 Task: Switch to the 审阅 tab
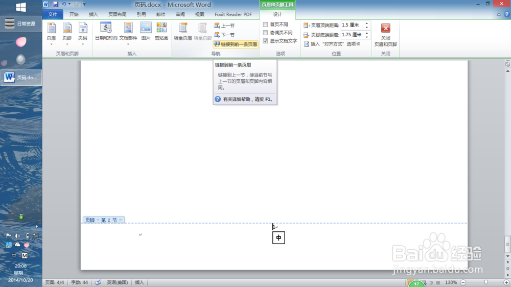180,14
